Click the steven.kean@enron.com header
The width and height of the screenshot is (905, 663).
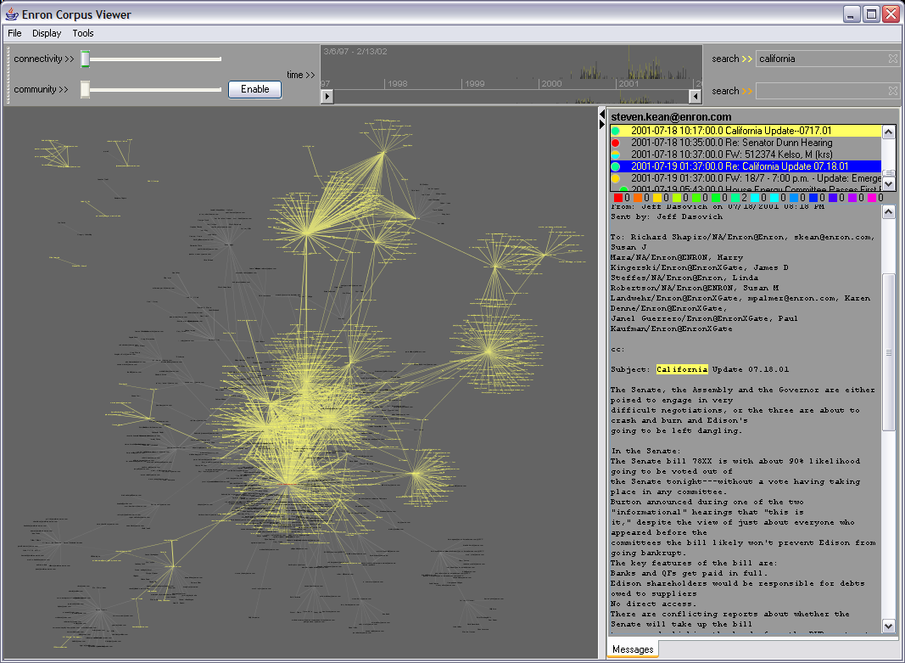tap(671, 116)
